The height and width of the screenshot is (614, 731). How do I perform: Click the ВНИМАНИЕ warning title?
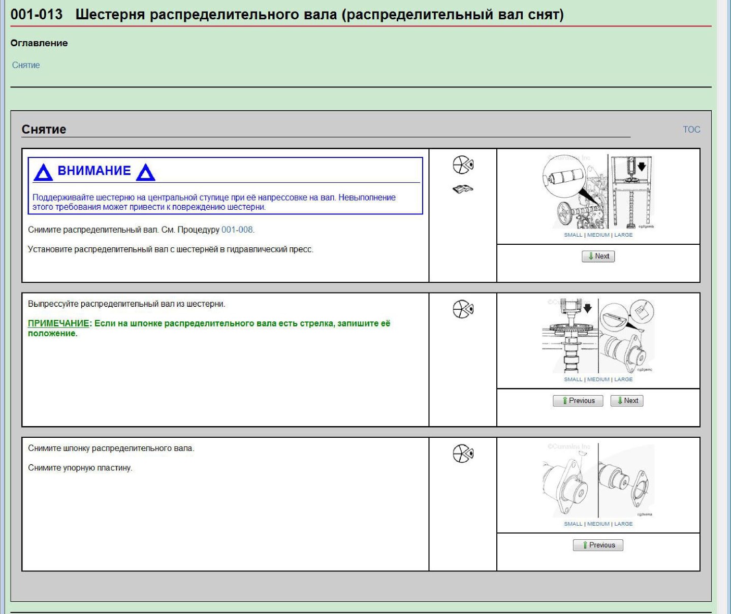(x=94, y=171)
